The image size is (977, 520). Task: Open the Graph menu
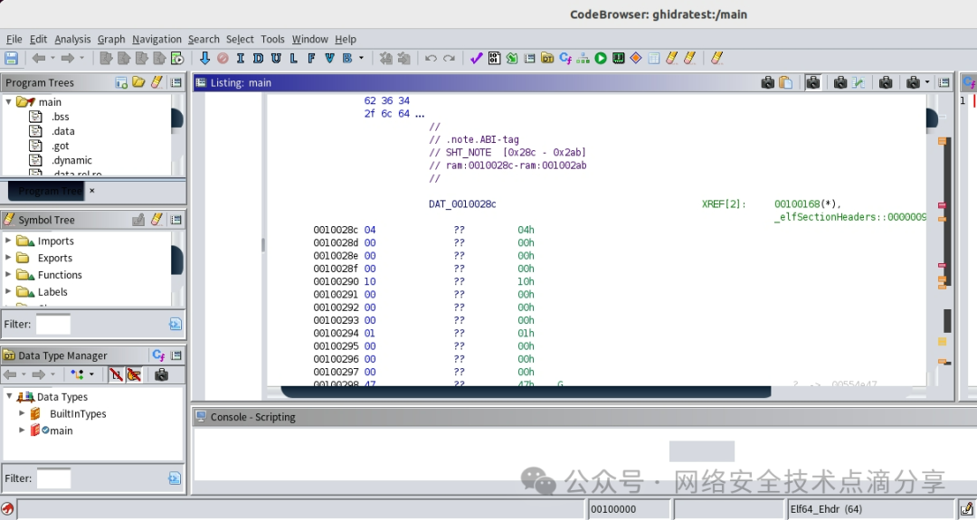111,39
